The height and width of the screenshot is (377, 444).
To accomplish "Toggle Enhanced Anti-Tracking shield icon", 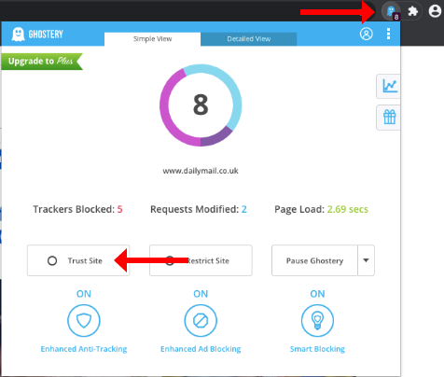I will (x=84, y=321).
